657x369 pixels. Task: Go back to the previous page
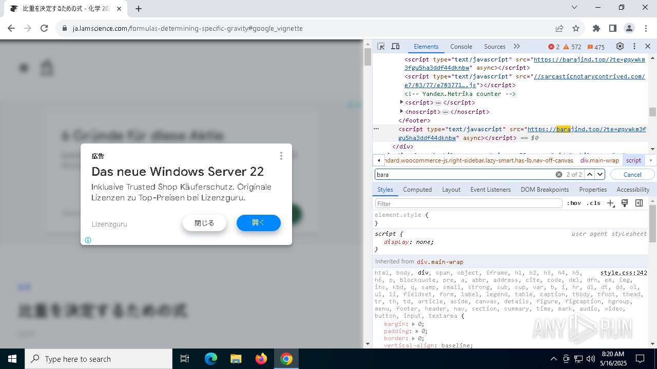[x=11, y=28]
